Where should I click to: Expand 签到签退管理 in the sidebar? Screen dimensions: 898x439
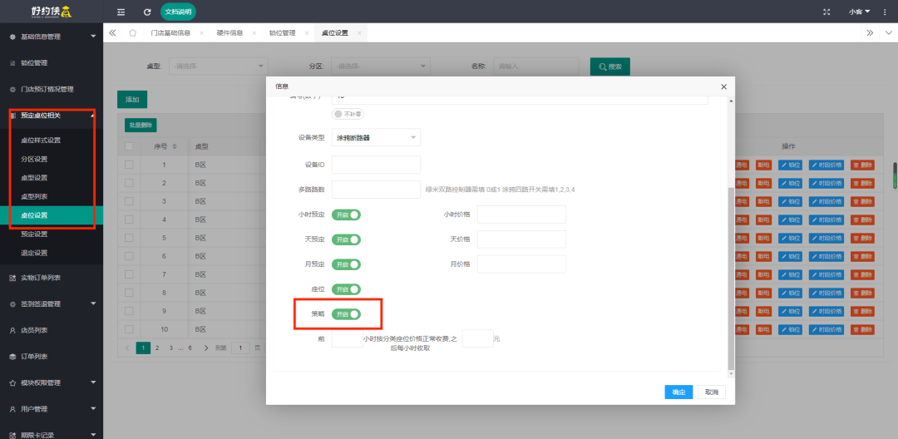[52, 304]
